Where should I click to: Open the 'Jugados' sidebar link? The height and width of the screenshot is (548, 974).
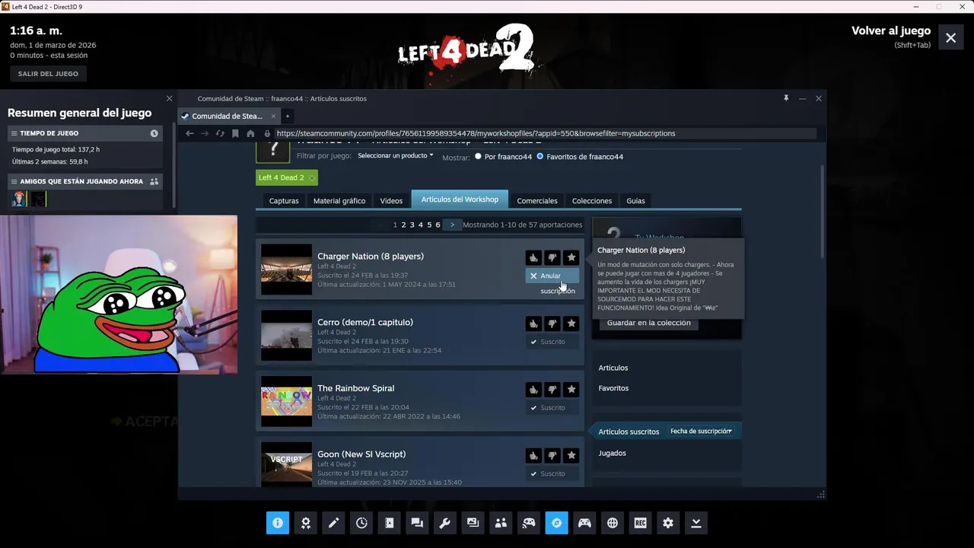tap(612, 453)
